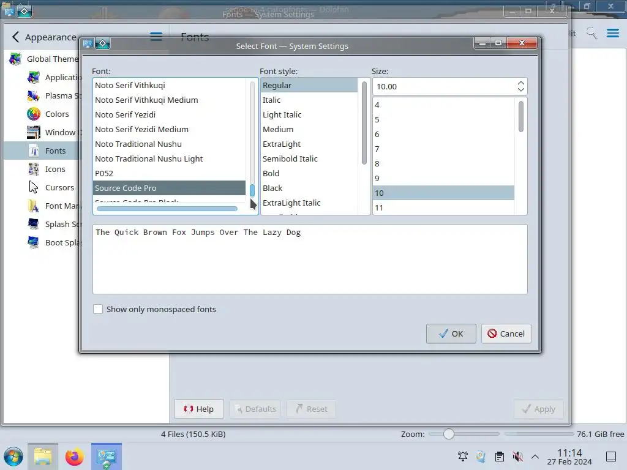Expand hidden system tray icons arrow
Screen dimensions: 627x470
click(535, 457)
